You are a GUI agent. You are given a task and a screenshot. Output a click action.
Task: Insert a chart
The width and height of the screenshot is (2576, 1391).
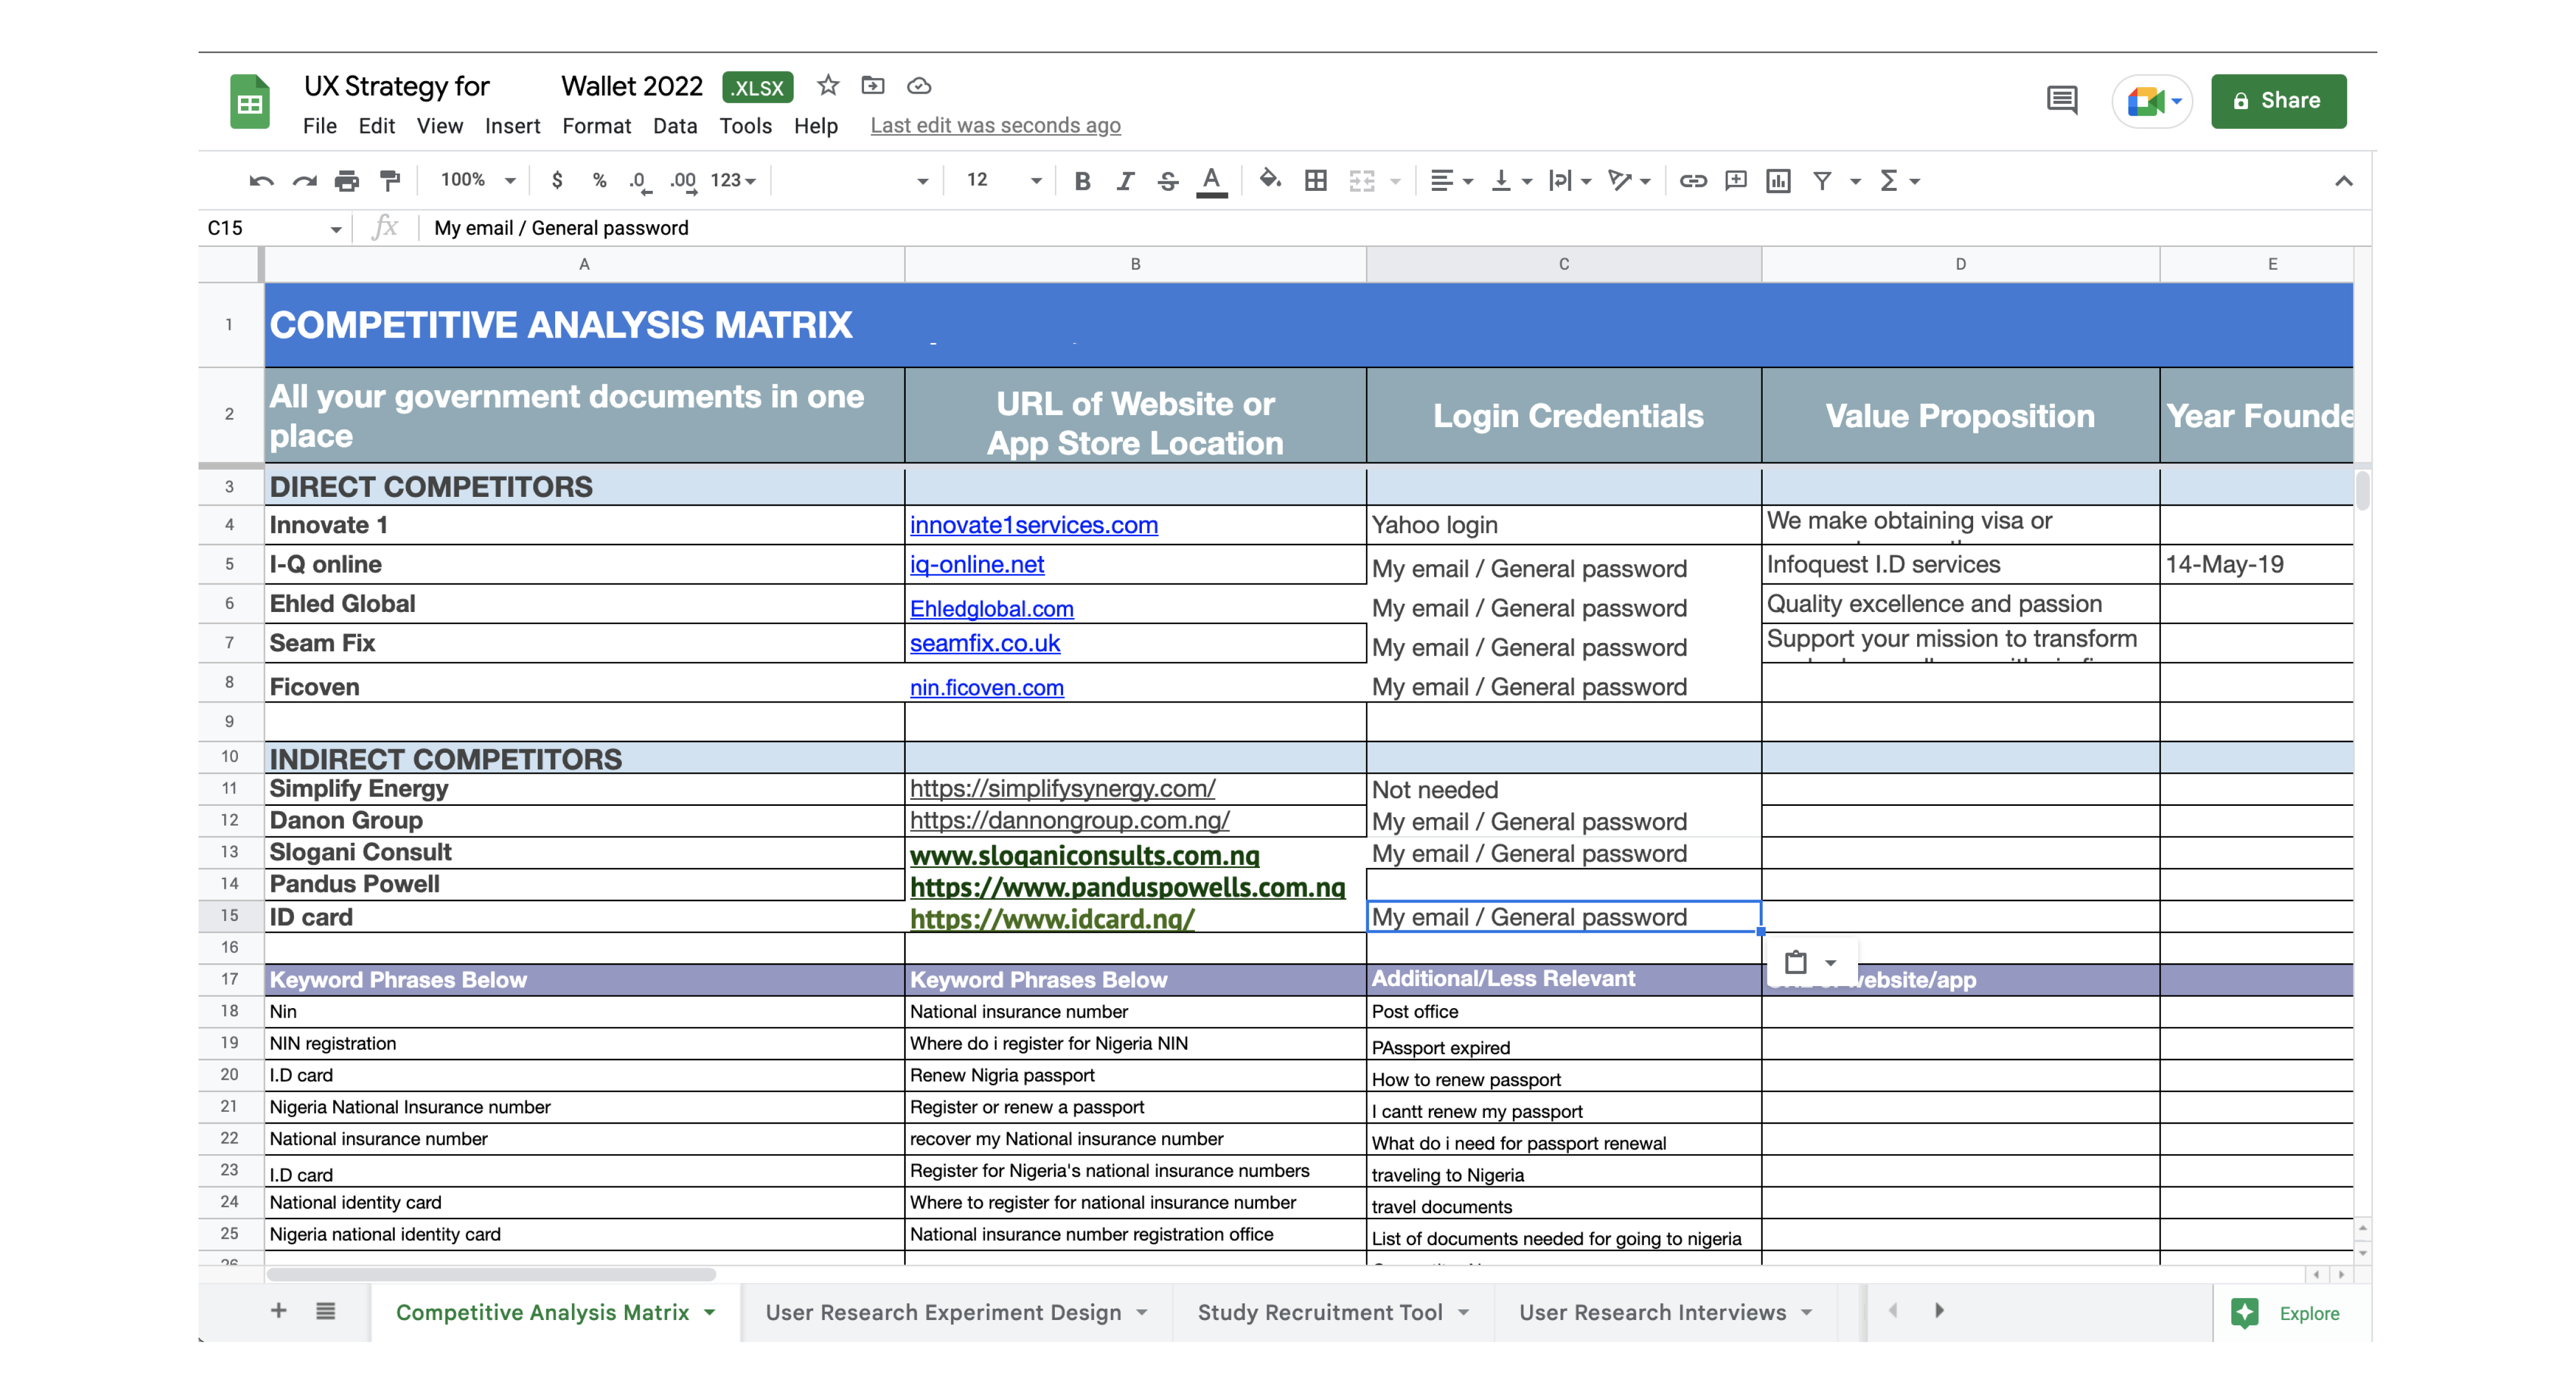(x=1778, y=181)
